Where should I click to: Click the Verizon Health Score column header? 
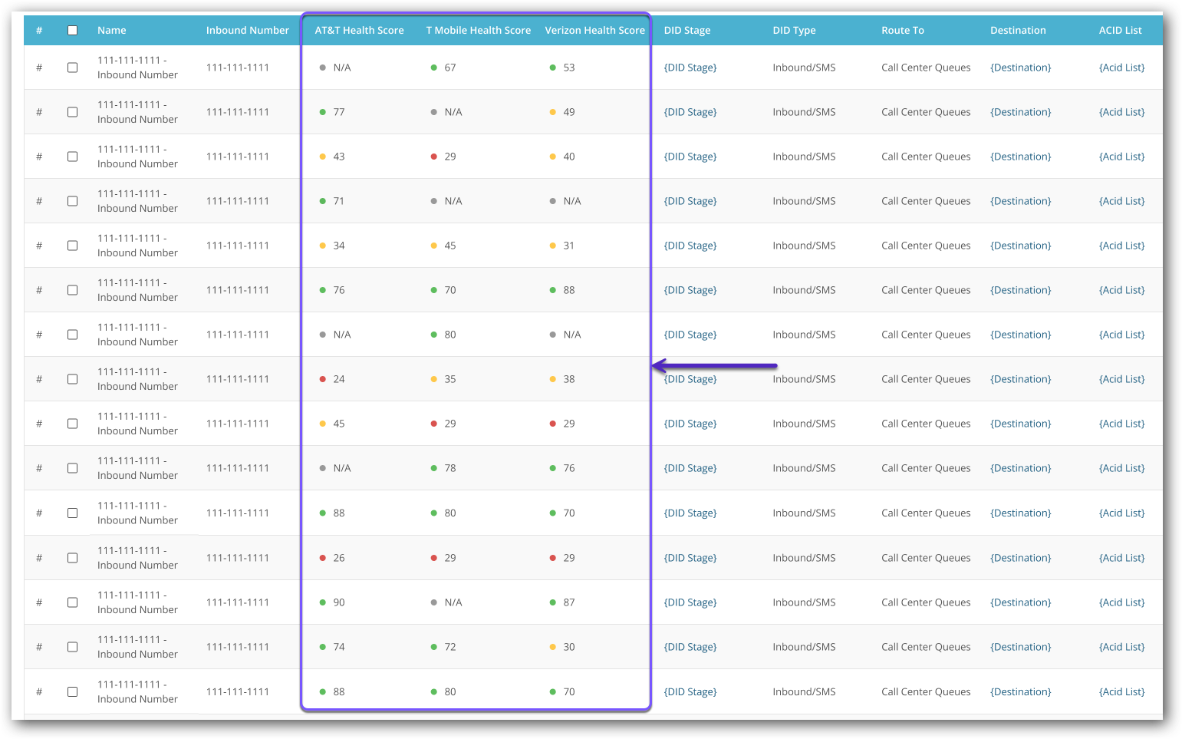(594, 31)
